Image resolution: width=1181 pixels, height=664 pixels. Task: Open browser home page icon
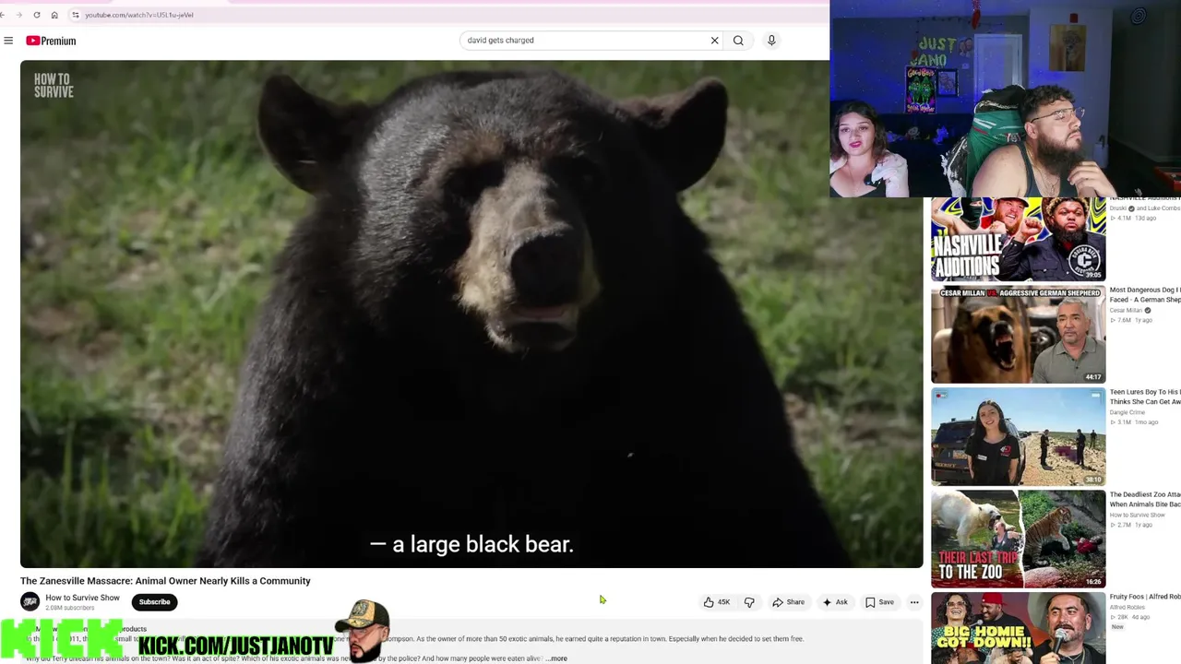pyautogui.click(x=54, y=15)
